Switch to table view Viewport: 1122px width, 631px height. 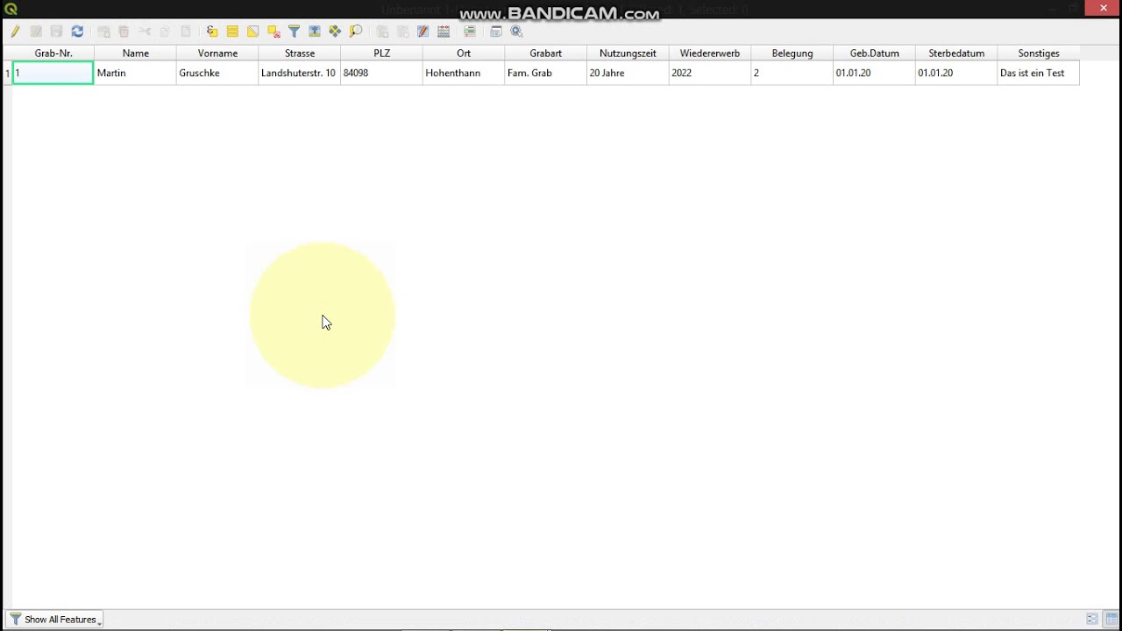[1111, 620]
